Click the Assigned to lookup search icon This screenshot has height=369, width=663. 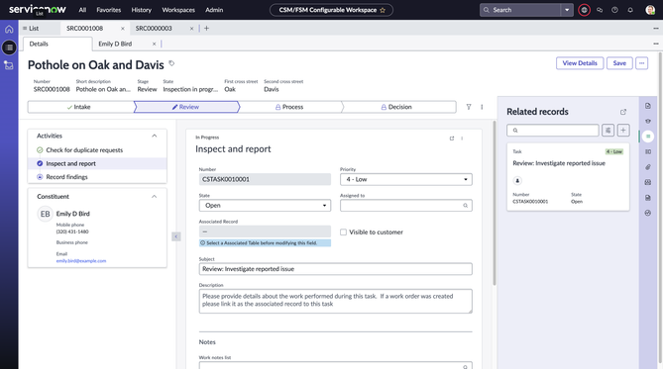click(465, 206)
